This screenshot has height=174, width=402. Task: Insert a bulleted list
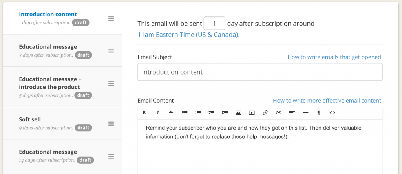185,113
